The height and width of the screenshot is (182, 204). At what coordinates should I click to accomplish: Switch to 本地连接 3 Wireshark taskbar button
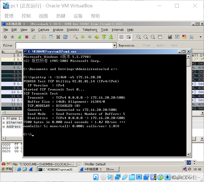pos(99,169)
